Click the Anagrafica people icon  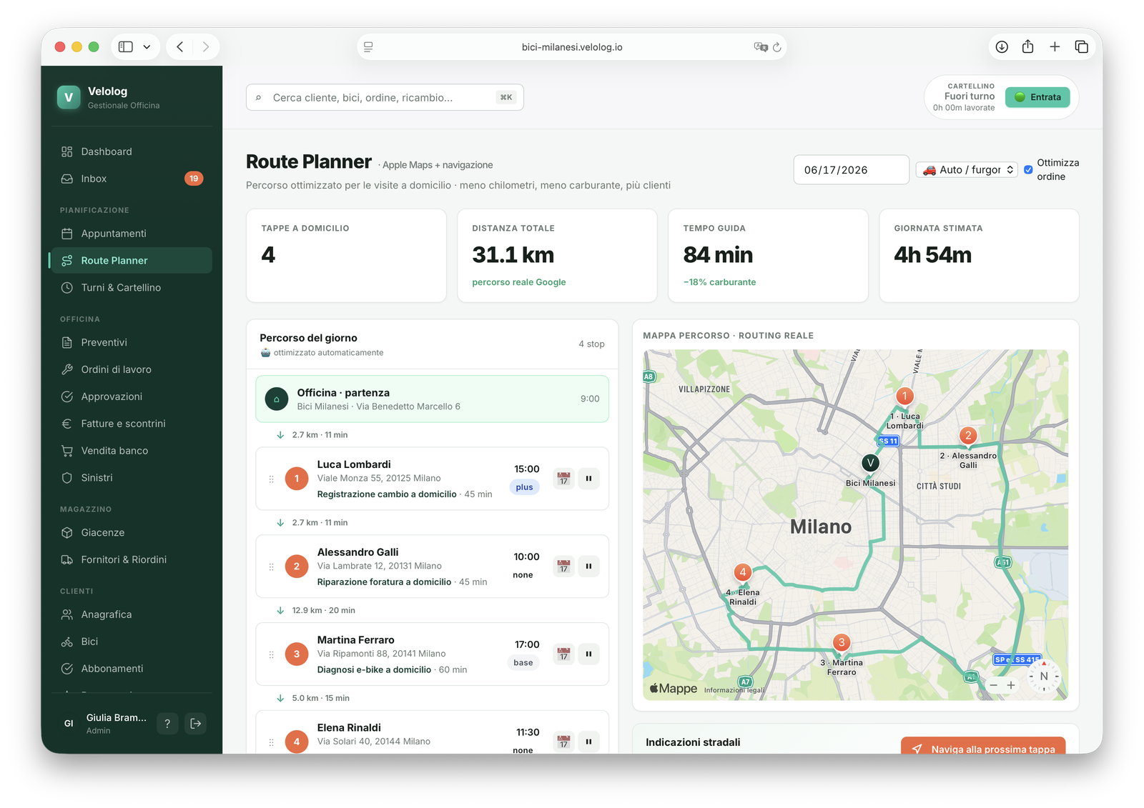point(67,614)
